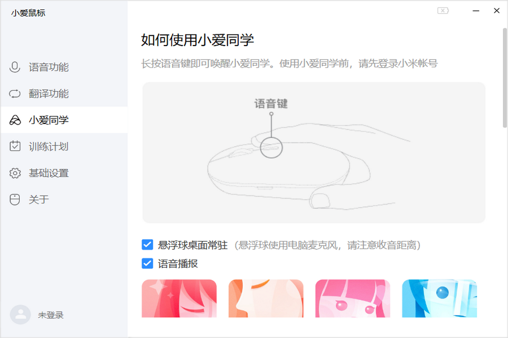Minimize the 小爱鼠标 window
This screenshot has width=508, height=338.
coord(476,11)
